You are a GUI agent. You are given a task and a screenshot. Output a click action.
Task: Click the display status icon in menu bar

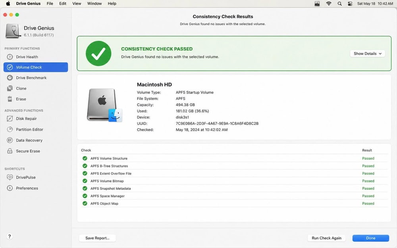coord(317,4)
